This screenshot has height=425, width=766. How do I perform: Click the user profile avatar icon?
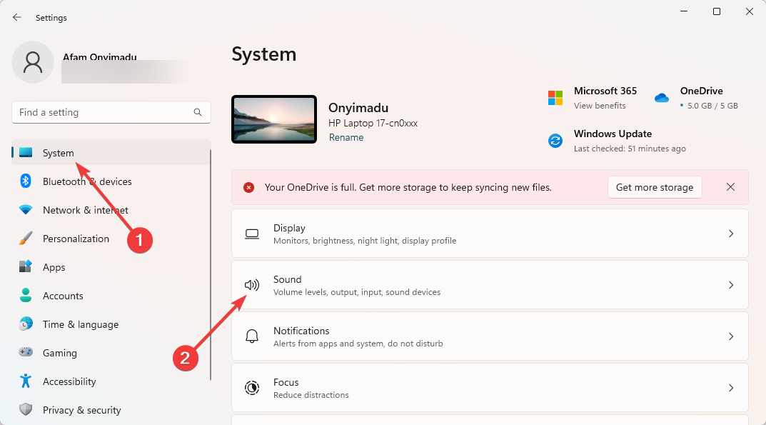pos(33,62)
